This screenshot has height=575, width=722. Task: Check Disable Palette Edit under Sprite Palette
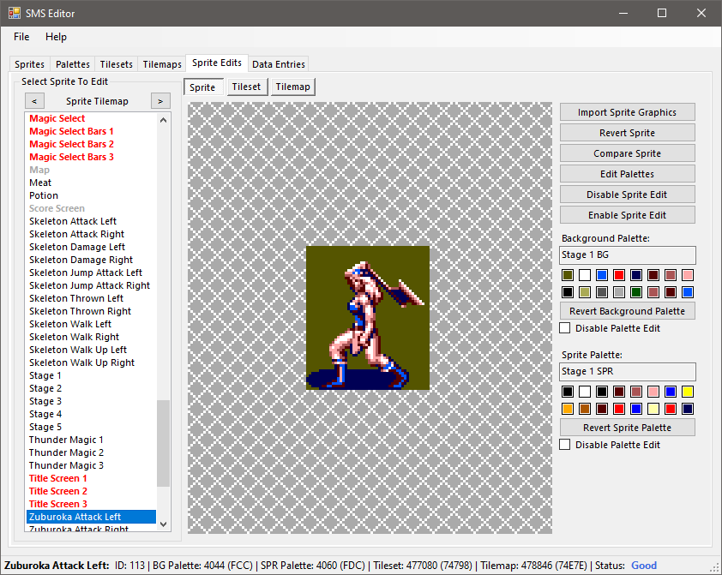click(564, 445)
